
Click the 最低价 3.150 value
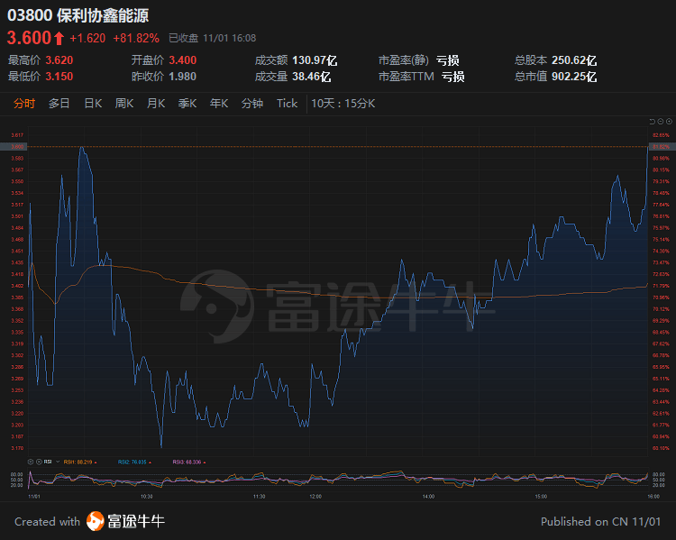[x=59, y=77]
